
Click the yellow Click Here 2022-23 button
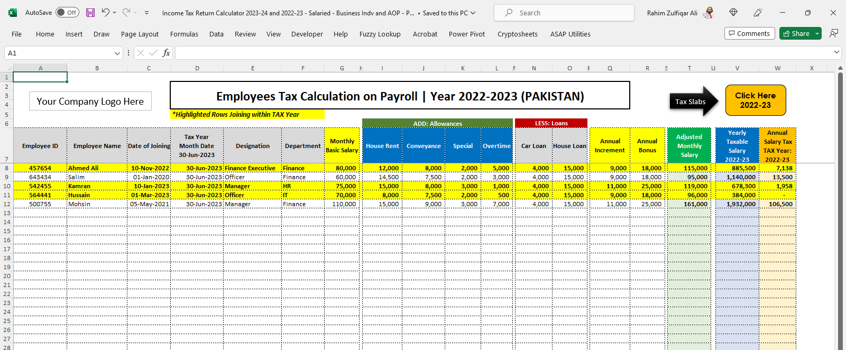click(756, 100)
